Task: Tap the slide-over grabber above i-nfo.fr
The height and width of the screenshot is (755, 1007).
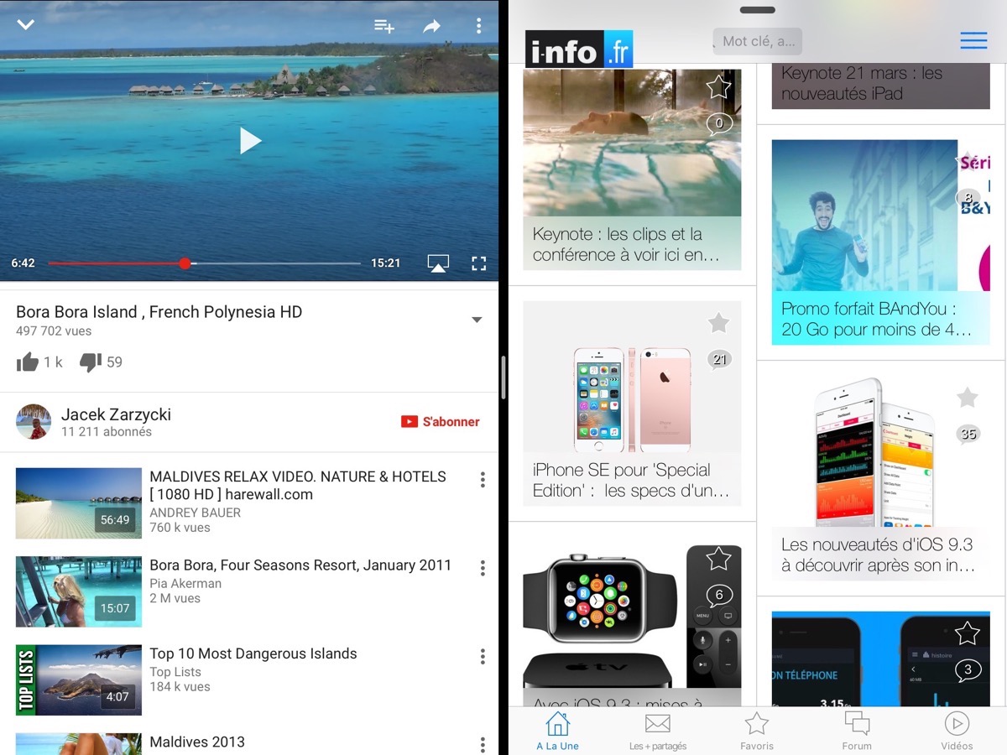Action: pyautogui.click(x=758, y=10)
